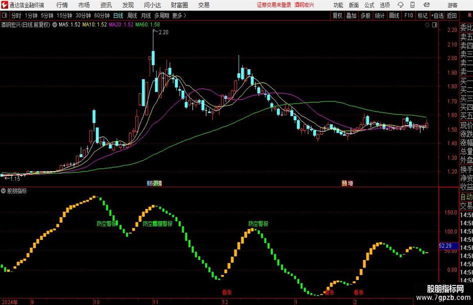The height and width of the screenshot is (305, 473).
Task: Click the MA5: 1.52 label
Action: 70,25
